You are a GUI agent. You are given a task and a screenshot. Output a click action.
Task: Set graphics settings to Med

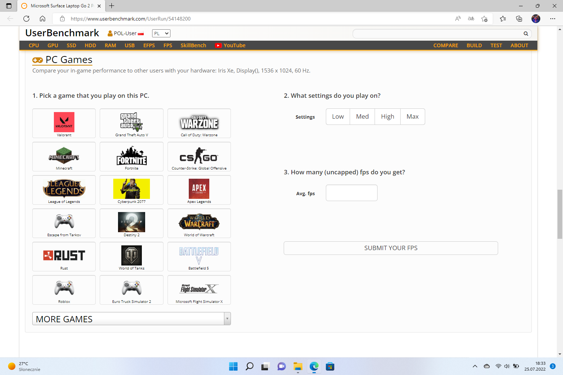362,116
